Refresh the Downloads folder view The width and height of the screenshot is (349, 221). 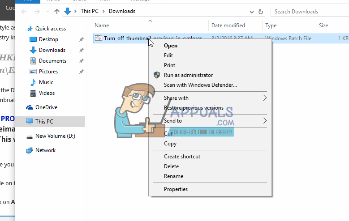(261, 12)
